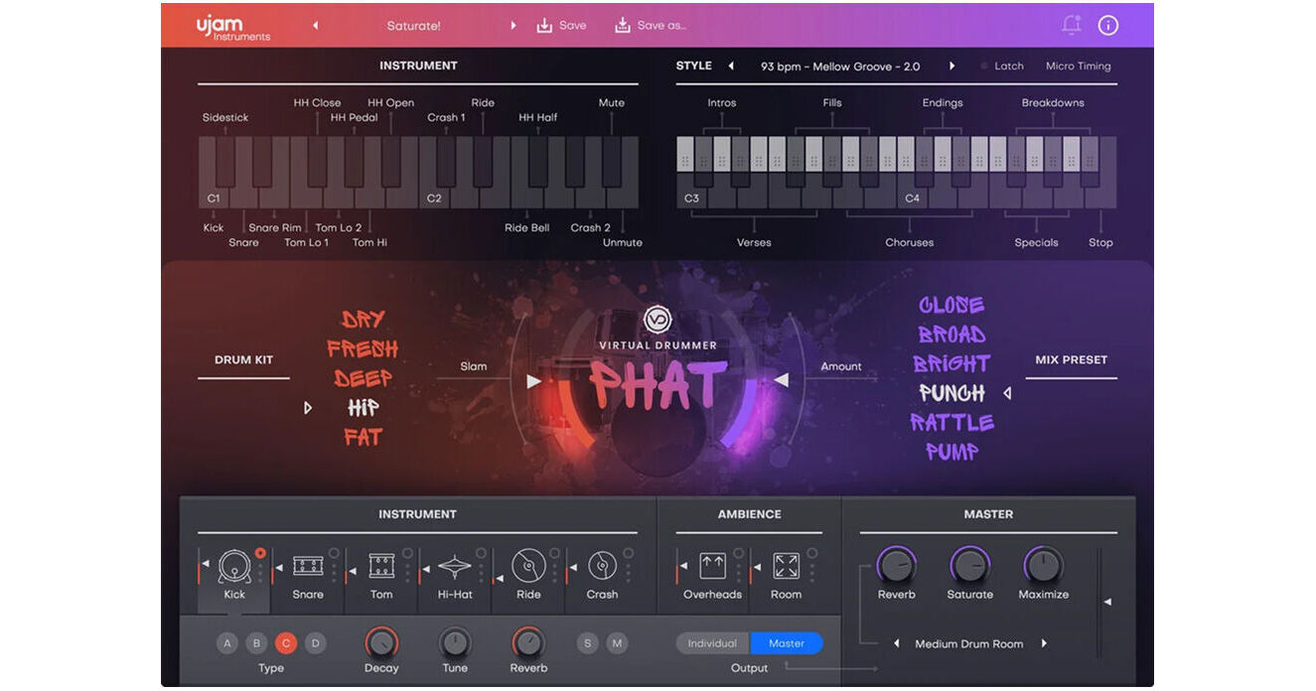Image resolution: width=1316 pixels, height=691 pixels.
Task: Open notifications bell icon
Action: pyautogui.click(x=1071, y=25)
